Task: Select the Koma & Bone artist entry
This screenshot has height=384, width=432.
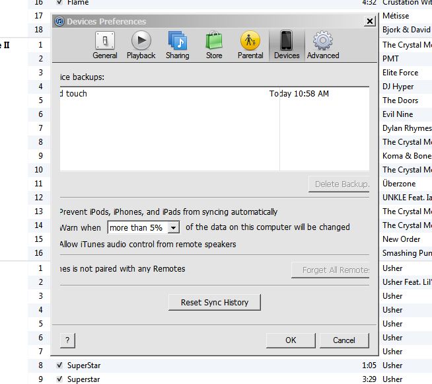Action: click(x=407, y=156)
